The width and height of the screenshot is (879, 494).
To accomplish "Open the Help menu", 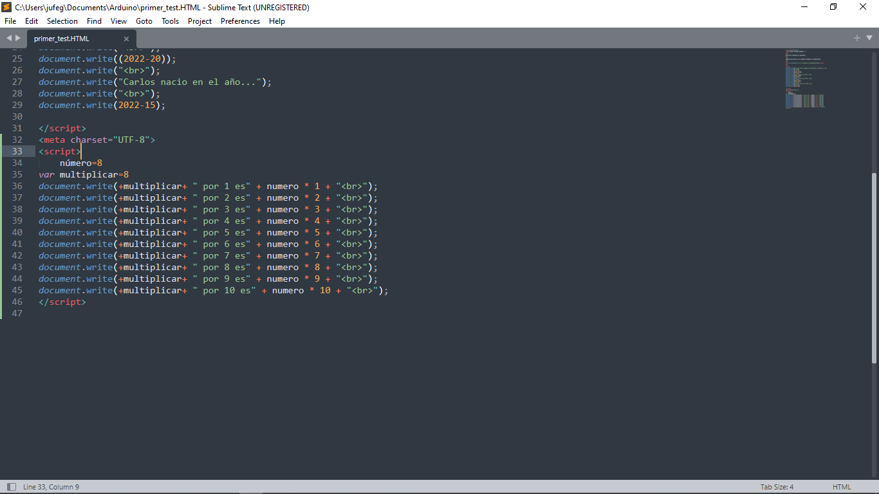I will click(277, 21).
